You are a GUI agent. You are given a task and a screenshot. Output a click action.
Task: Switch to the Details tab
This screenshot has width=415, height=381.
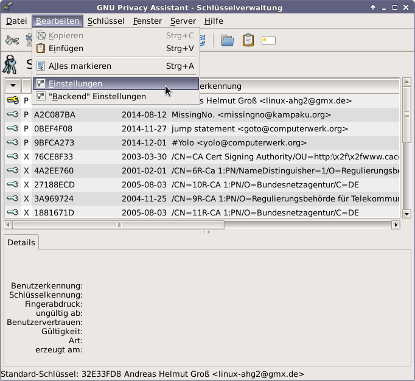[x=21, y=242]
